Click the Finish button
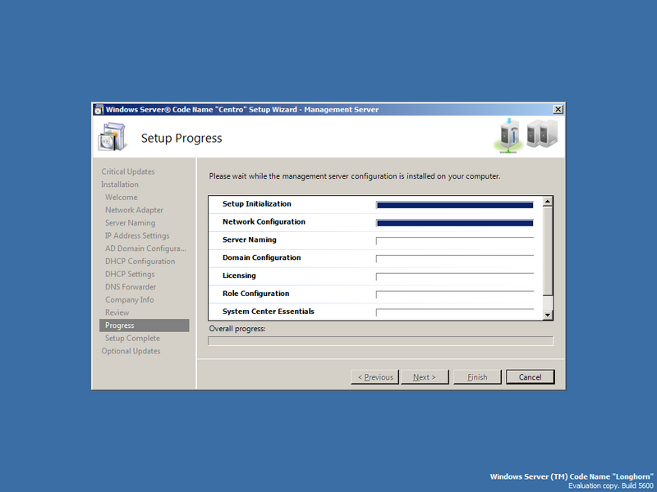Screen dimensions: 657x492 point(477,376)
